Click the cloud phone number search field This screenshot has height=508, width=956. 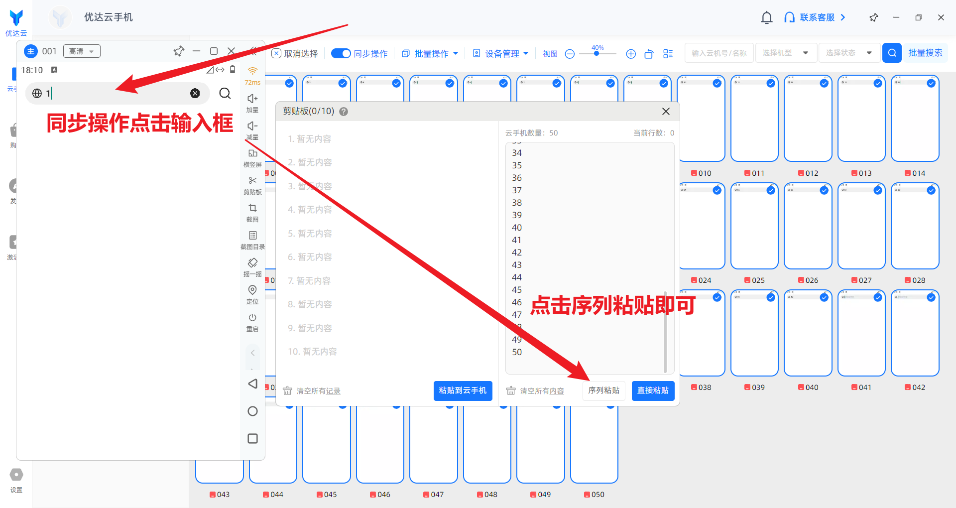[x=718, y=53]
